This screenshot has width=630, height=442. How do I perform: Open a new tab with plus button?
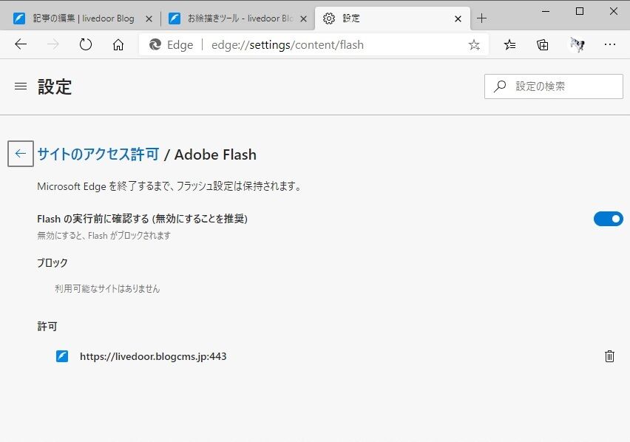pos(481,18)
